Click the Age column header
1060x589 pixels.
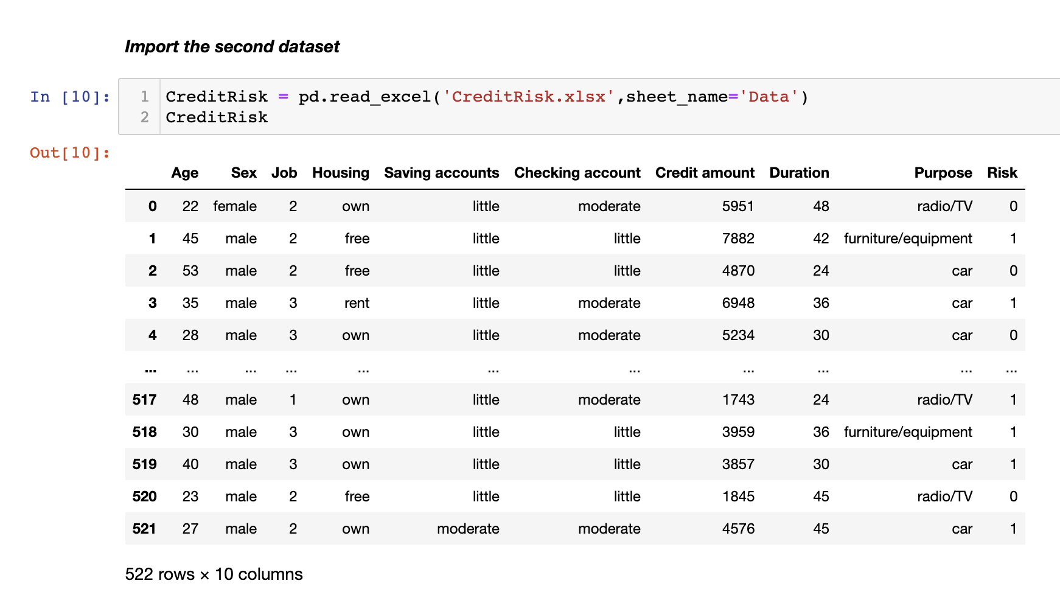click(184, 173)
